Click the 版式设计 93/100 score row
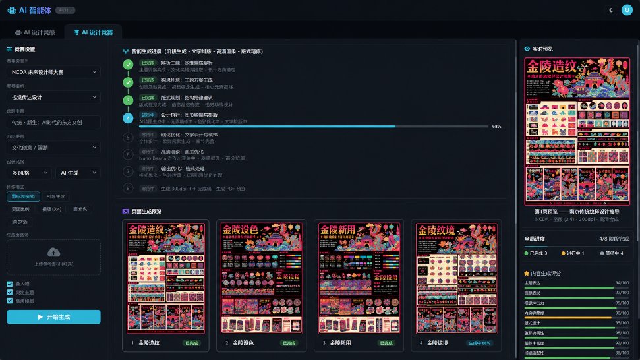 pyautogui.click(x=576, y=324)
